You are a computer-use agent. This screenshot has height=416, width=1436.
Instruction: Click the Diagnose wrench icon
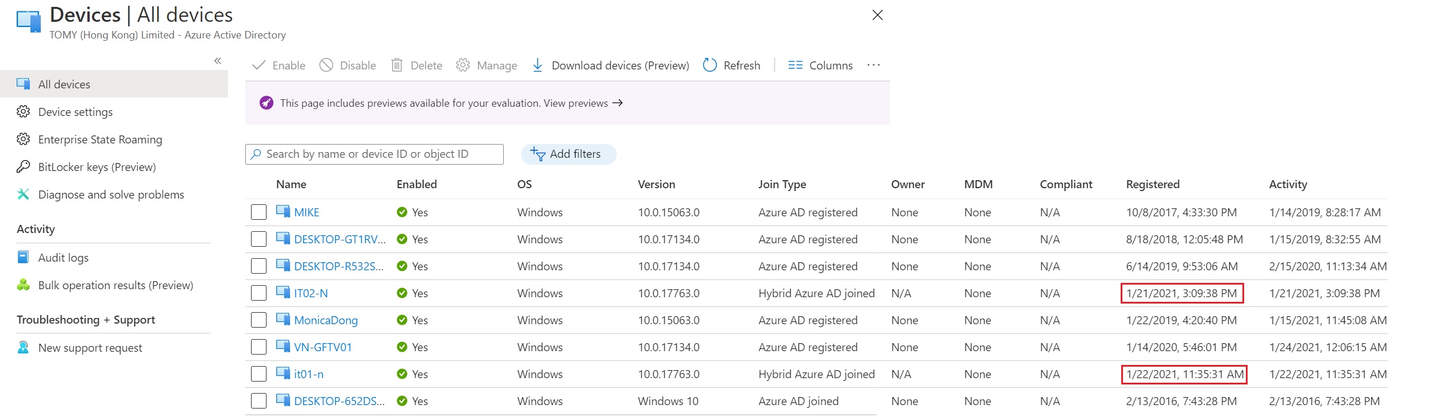coord(23,194)
